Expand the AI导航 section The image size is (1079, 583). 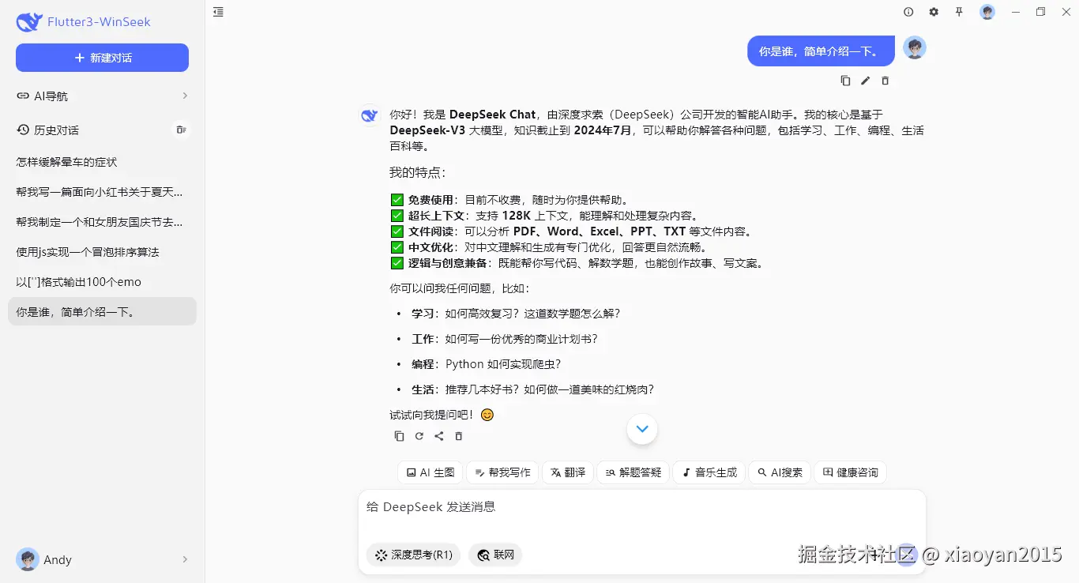point(102,96)
